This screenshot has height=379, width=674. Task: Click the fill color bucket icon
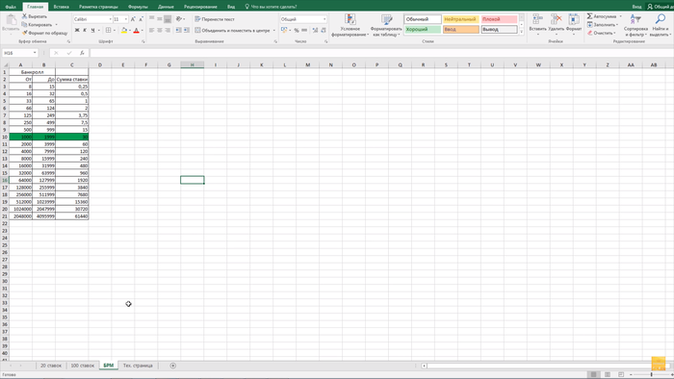coord(124,31)
